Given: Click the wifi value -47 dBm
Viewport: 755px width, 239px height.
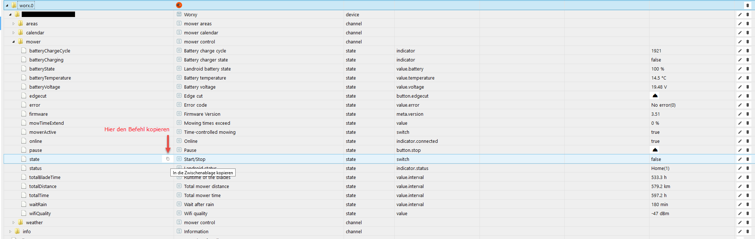Looking at the screenshot, I should coord(660,213).
